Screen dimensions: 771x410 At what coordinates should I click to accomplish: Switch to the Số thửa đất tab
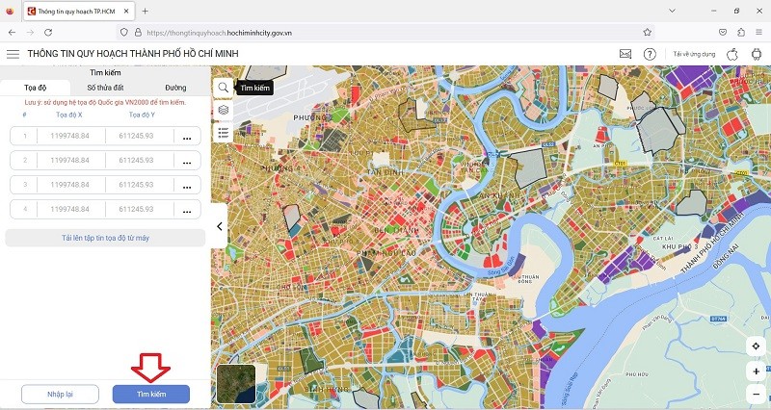(105, 88)
